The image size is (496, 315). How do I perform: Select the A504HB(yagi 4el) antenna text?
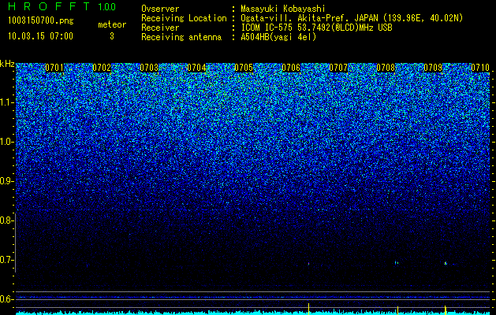[278, 37]
